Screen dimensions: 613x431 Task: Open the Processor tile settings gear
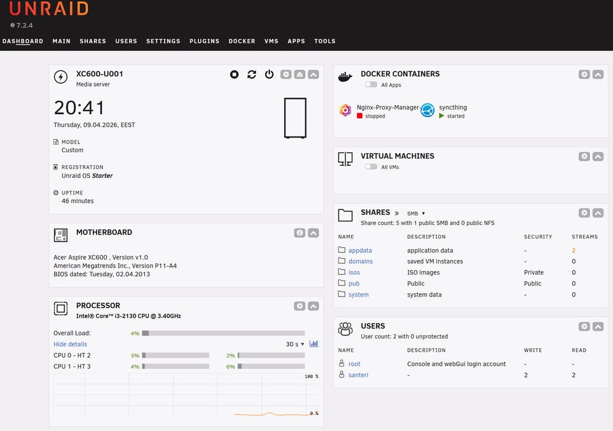[x=299, y=306]
